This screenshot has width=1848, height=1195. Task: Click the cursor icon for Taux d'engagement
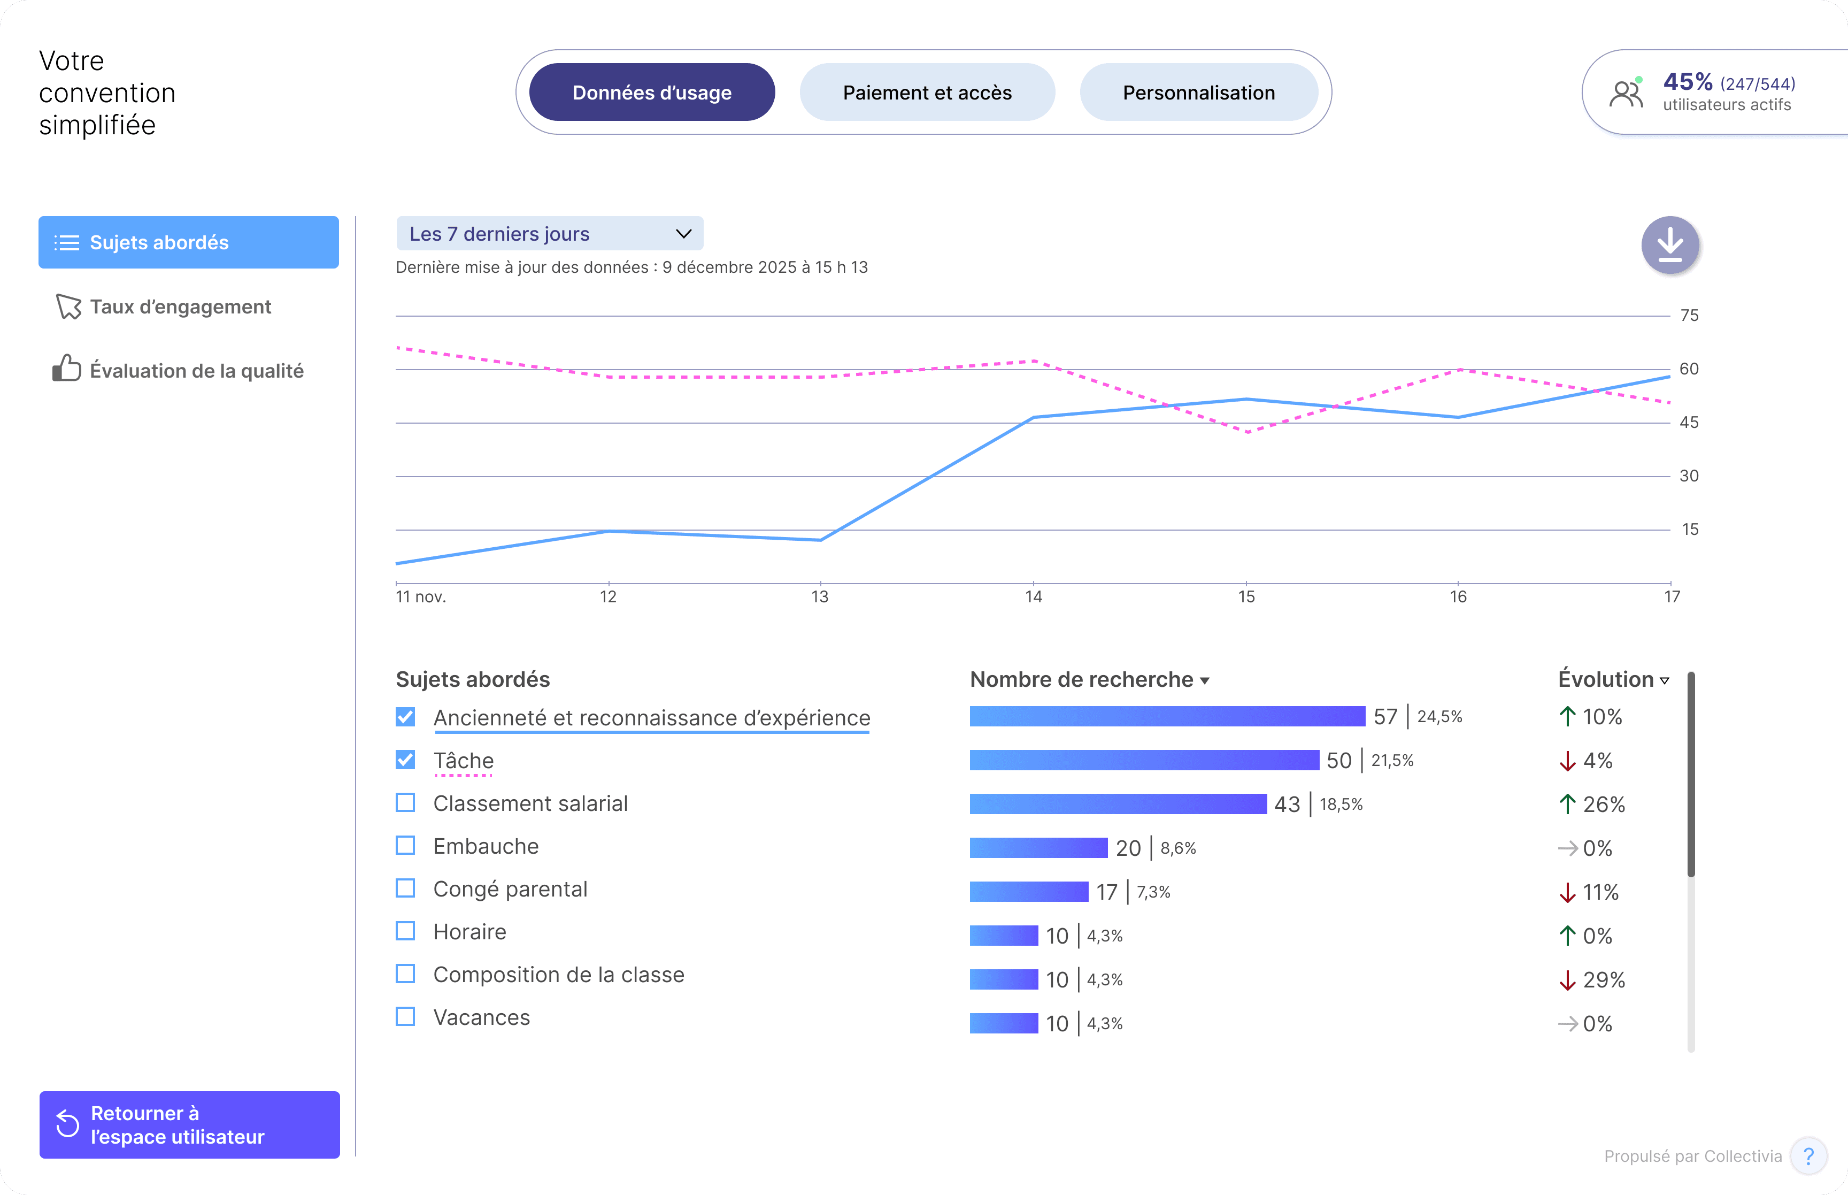click(x=68, y=307)
